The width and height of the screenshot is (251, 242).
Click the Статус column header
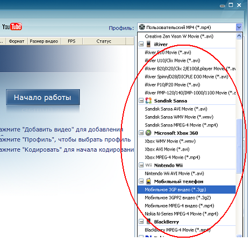click(x=104, y=41)
